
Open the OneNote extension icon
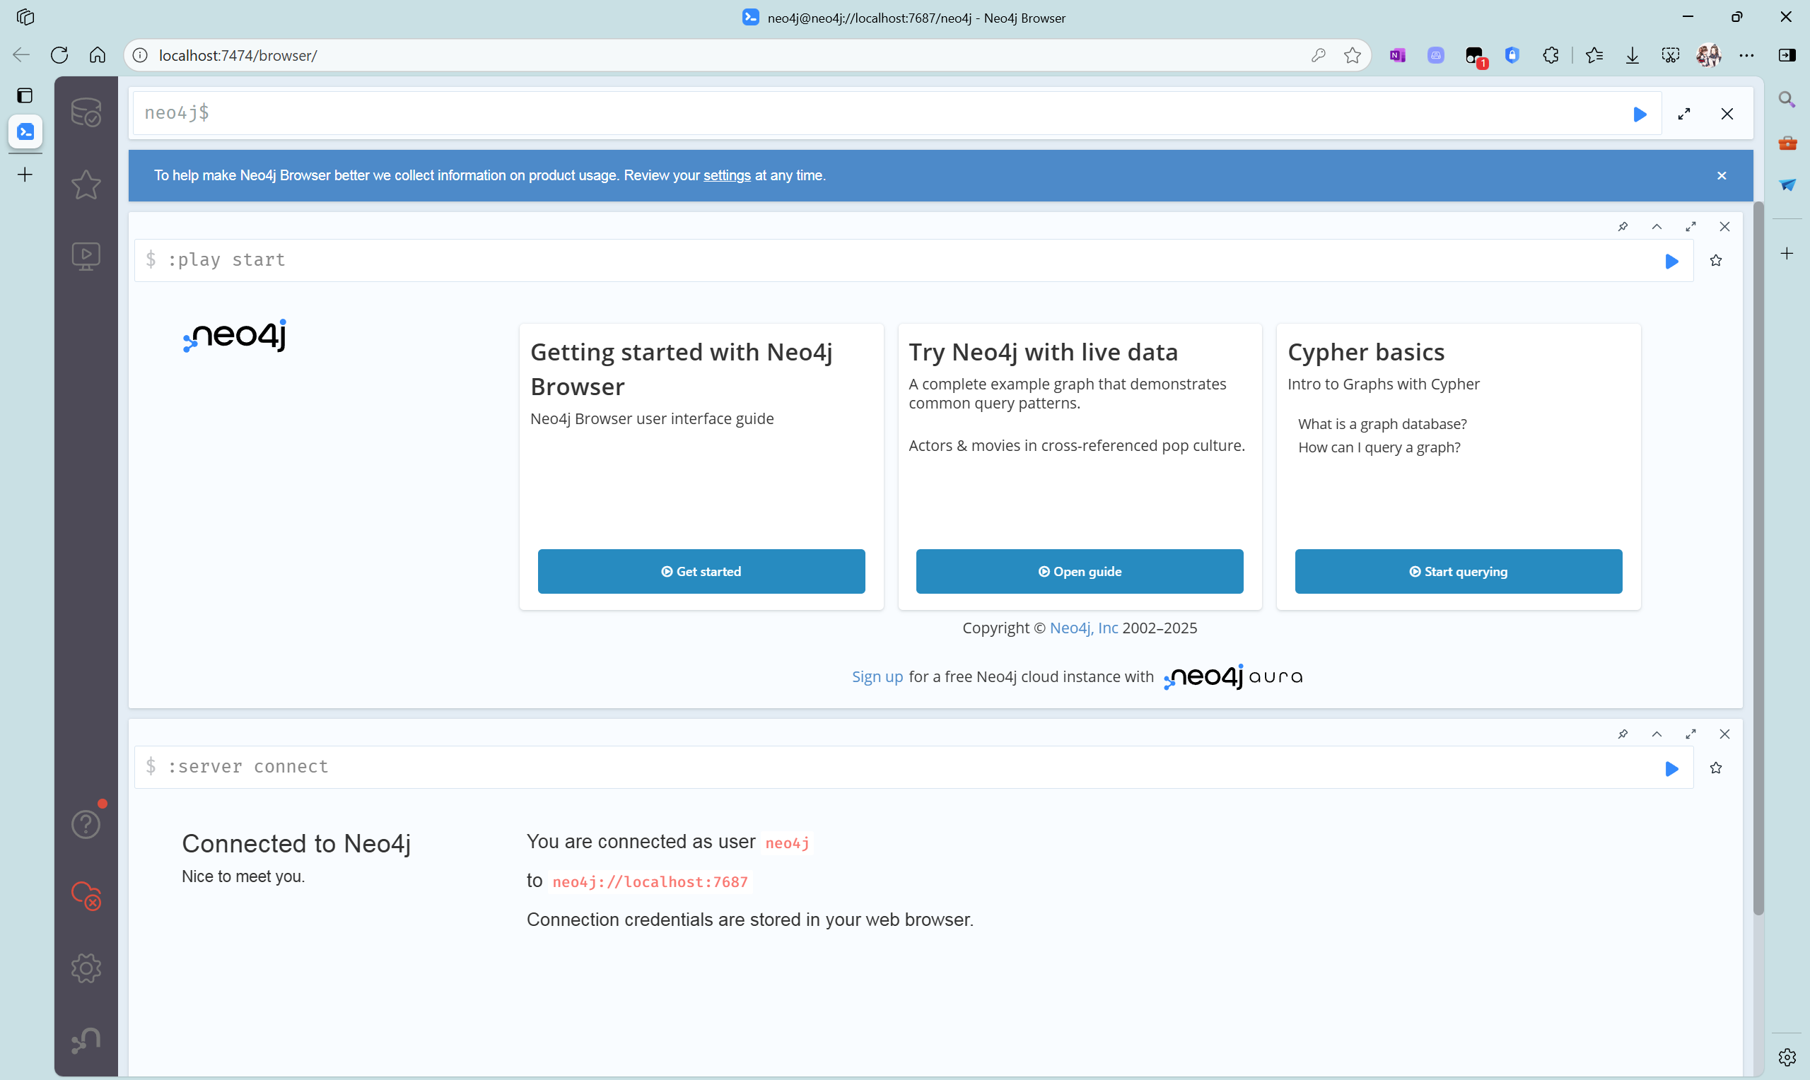click(x=1397, y=55)
